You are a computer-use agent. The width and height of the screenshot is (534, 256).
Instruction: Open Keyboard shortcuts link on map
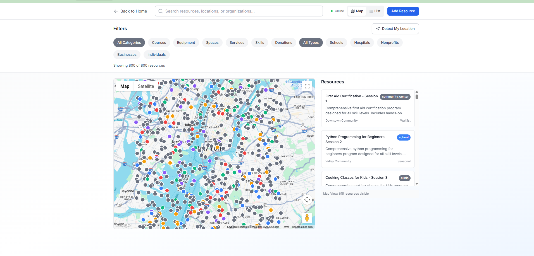tap(238, 227)
